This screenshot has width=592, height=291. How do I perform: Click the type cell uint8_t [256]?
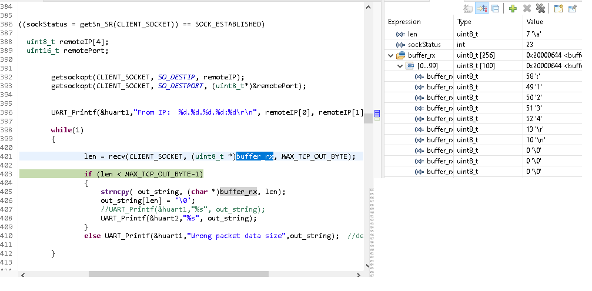pos(476,55)
